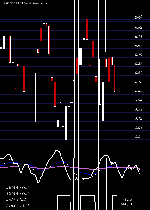Screen dimensions: 150x210
Task: Click the 5.72 price axis label
Action: pyautogui.click(x=139, y=118)
